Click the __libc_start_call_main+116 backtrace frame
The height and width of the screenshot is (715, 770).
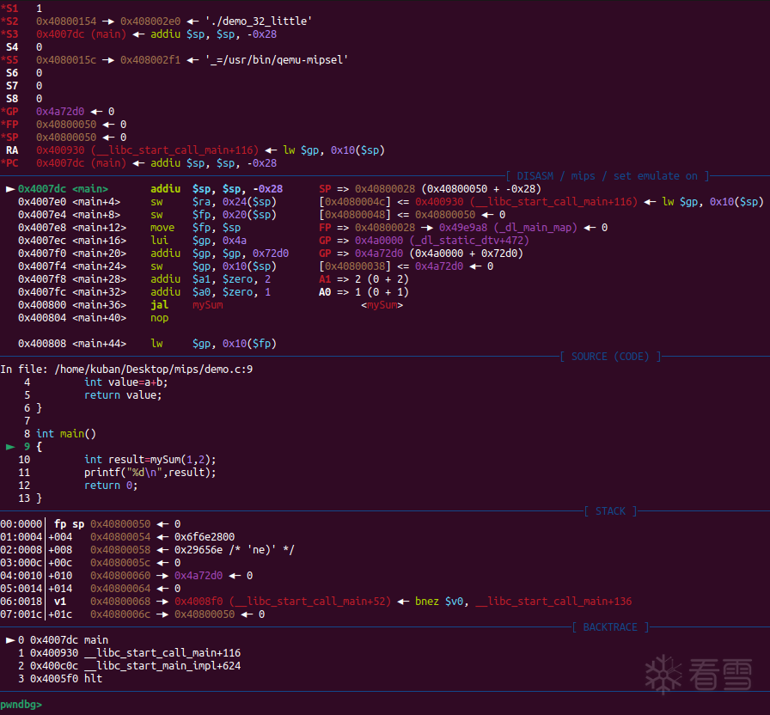[x=129, y=653]
